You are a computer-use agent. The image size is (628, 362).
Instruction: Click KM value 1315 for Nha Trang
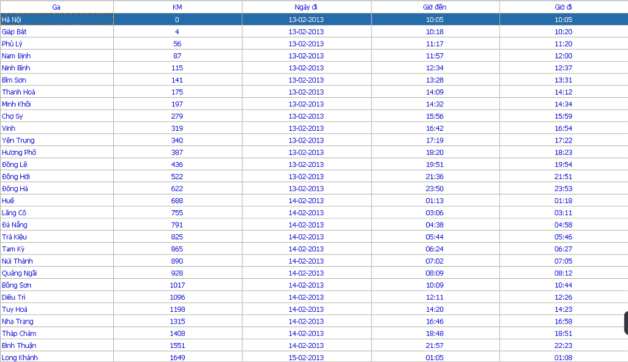(x=178, y=321)
